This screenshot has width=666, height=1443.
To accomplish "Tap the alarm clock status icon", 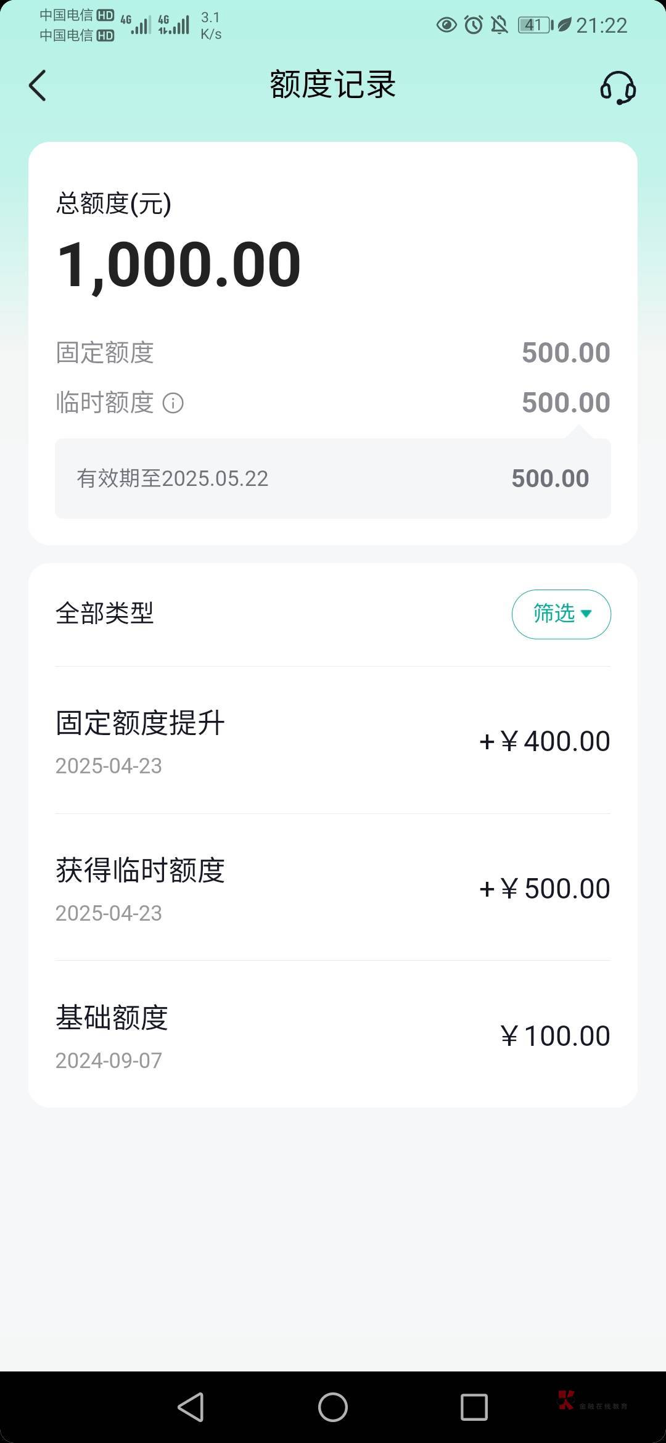I will coord(474,25).
